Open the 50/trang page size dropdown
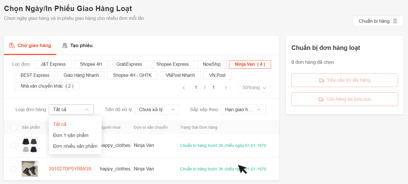 coord(254,88)
